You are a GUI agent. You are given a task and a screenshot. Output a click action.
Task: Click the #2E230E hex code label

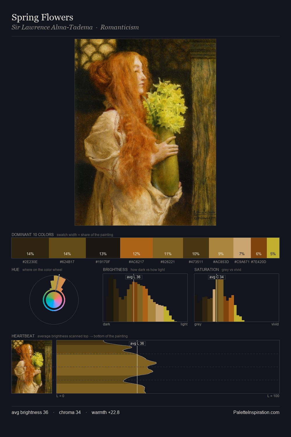click(x=30, y=262)
